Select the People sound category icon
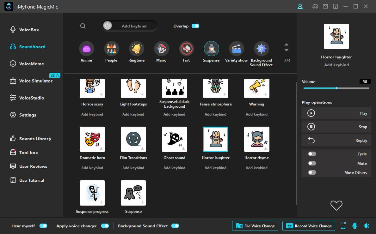Screen dimensions: 376x234 click(x=111, y=49)
